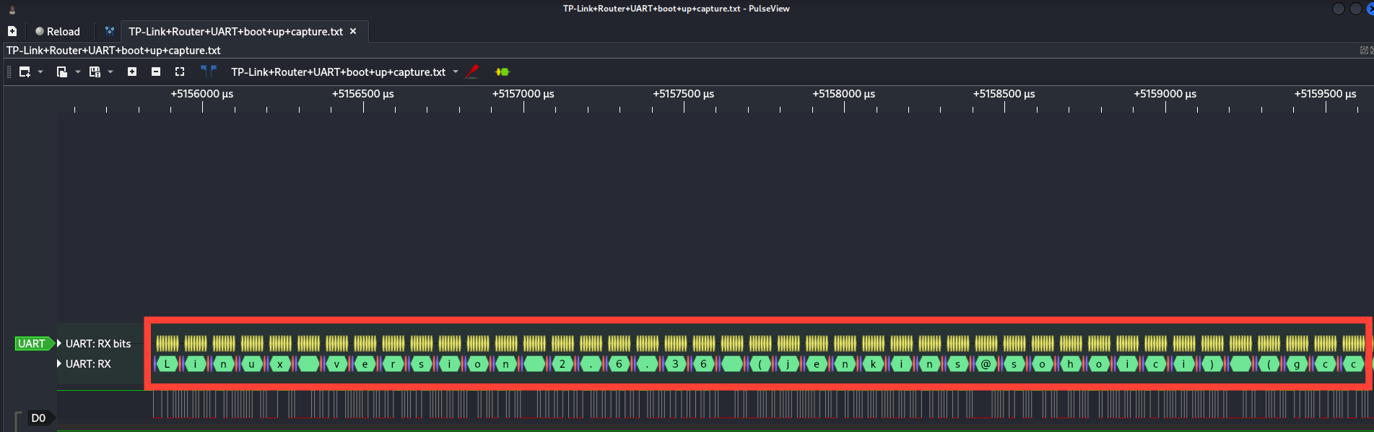Open the session settings sliders icon
Image resolution: width=1374 pixels, height=432 pixels.
tap(110, 31)
